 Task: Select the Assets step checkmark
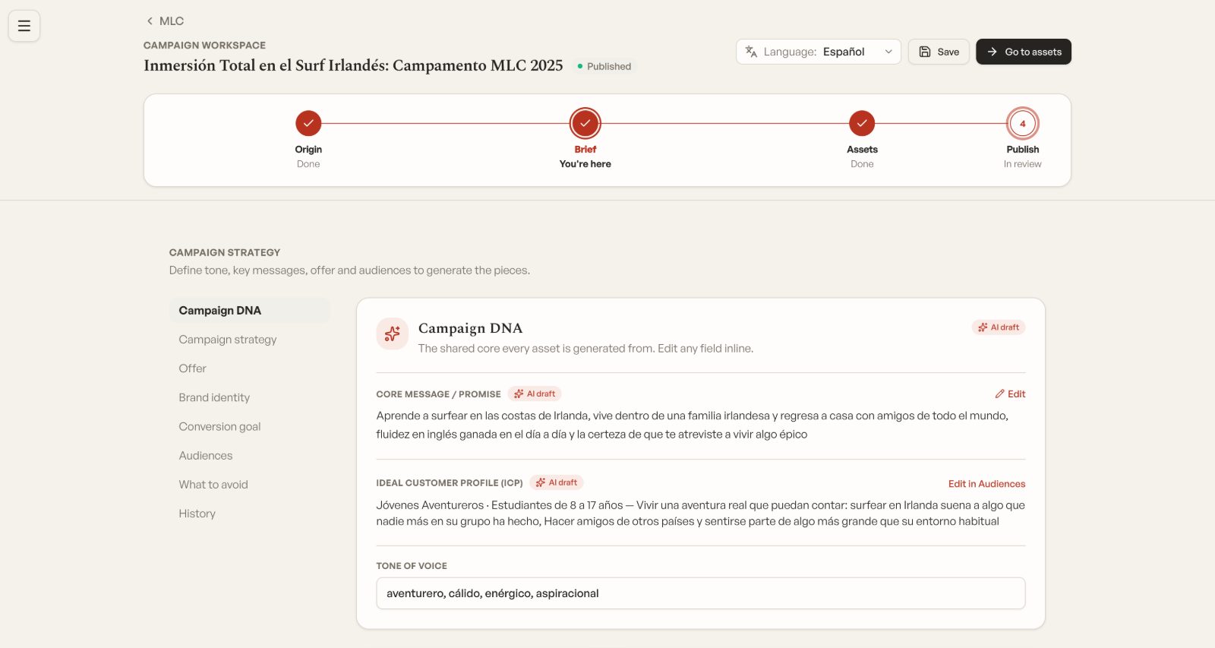(862, 123)
